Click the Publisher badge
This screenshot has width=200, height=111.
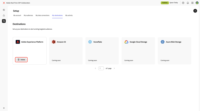[x=165, y=3]
